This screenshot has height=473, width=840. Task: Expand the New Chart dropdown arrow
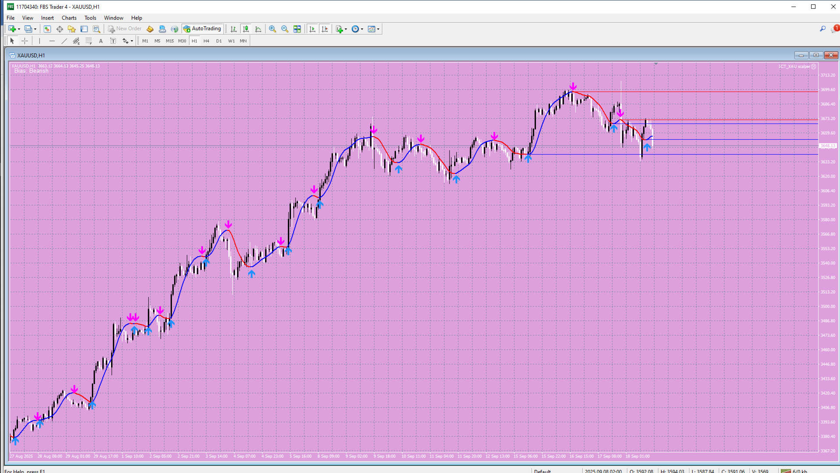pos(19,29)
